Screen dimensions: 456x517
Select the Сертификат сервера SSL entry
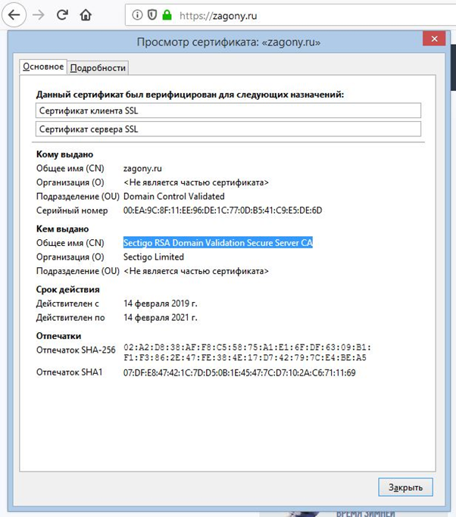pos(228,129)
